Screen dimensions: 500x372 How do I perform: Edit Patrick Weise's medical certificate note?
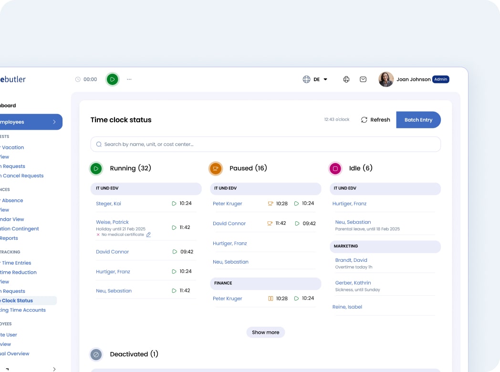148,235
